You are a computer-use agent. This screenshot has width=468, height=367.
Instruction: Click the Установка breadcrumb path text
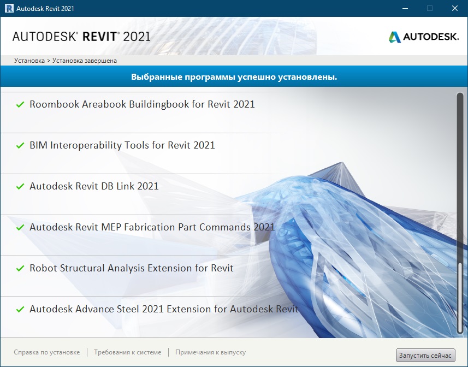[x=29, y=61]
